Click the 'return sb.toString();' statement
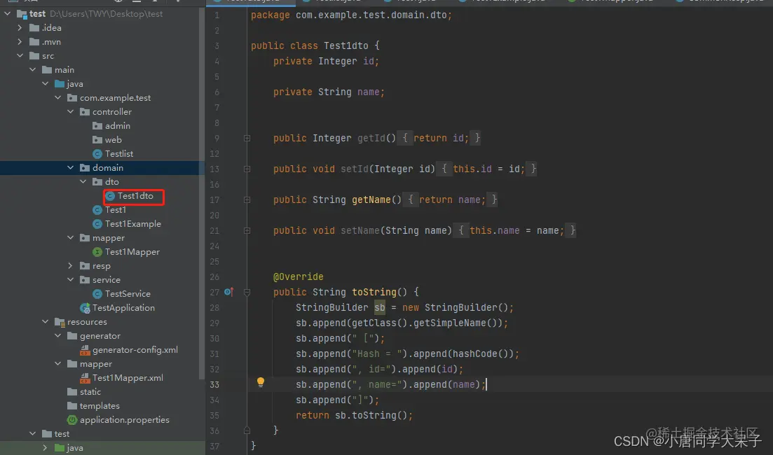Screen dimensions: 773x455 pos(354,416)
